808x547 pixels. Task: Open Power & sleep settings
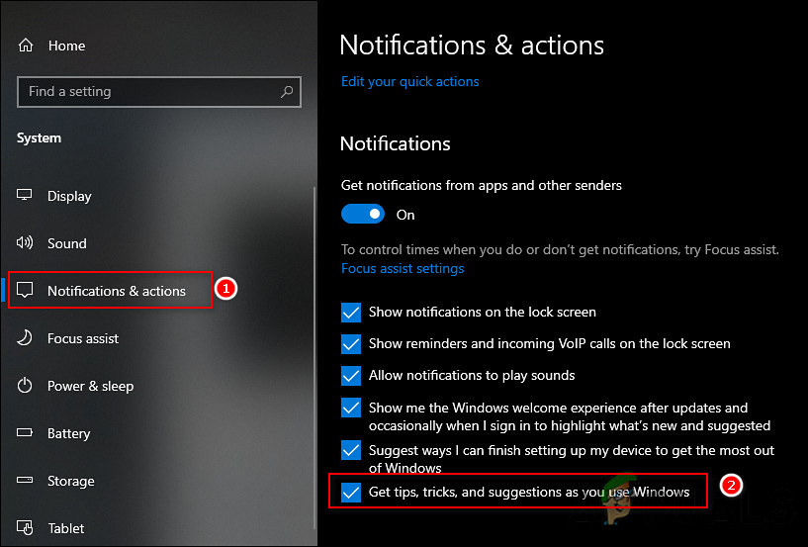[x=90, y=386]
